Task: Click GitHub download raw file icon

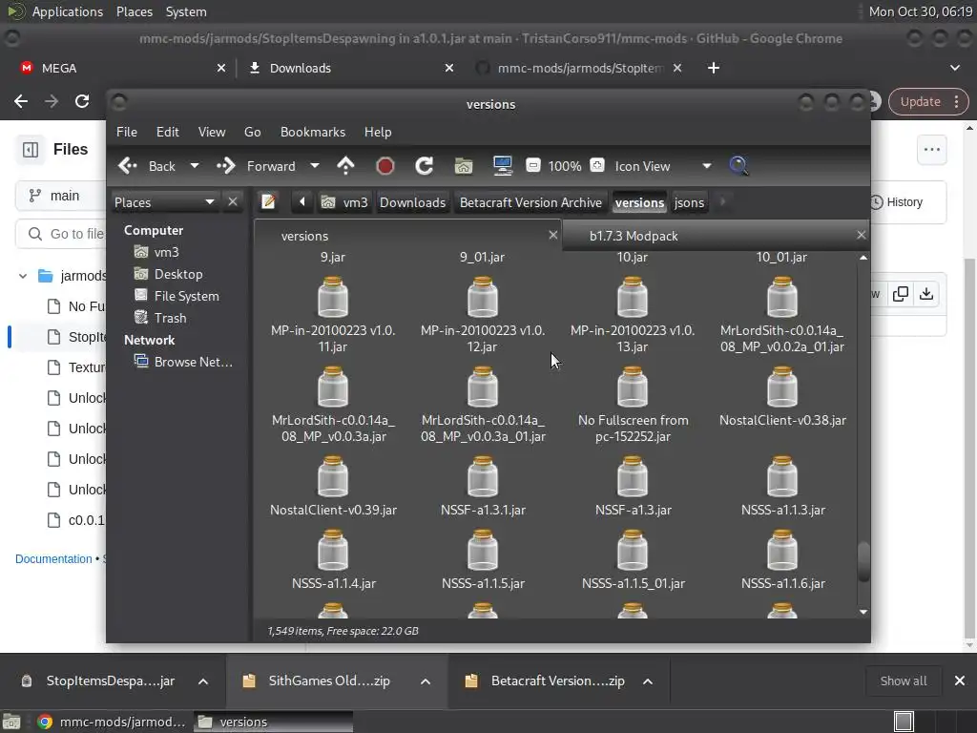Action: click(x=926, y=294)
